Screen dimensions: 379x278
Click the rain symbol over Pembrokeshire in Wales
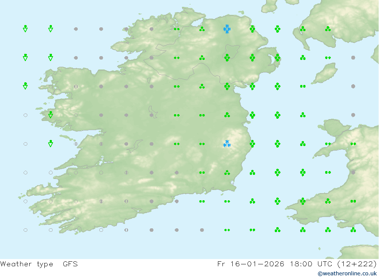(x=302, y=201)
